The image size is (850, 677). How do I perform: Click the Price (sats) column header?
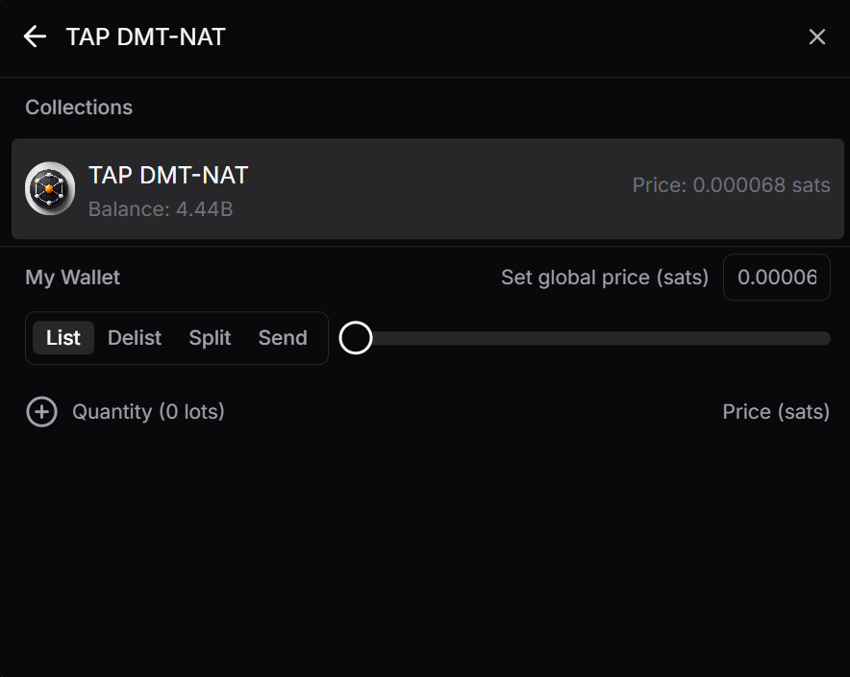click(775, 412)
